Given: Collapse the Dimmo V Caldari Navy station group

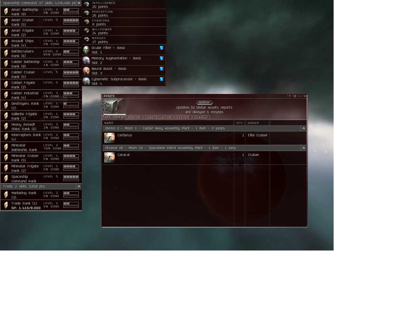Looking at the screenshot, I should click(x=304, y=129).
